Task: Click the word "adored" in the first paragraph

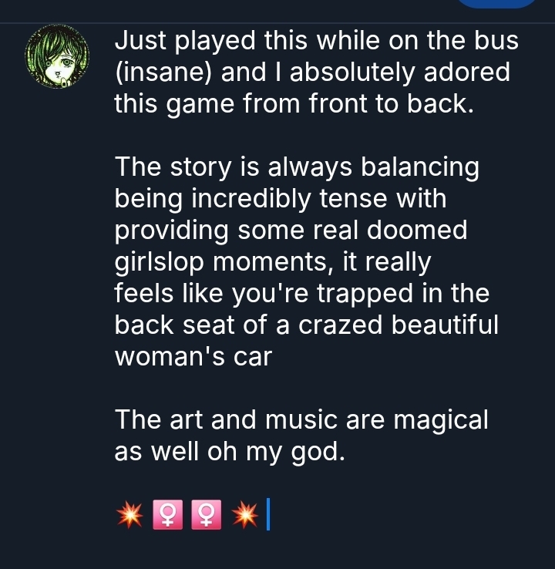Action: [x=467, y=72]
